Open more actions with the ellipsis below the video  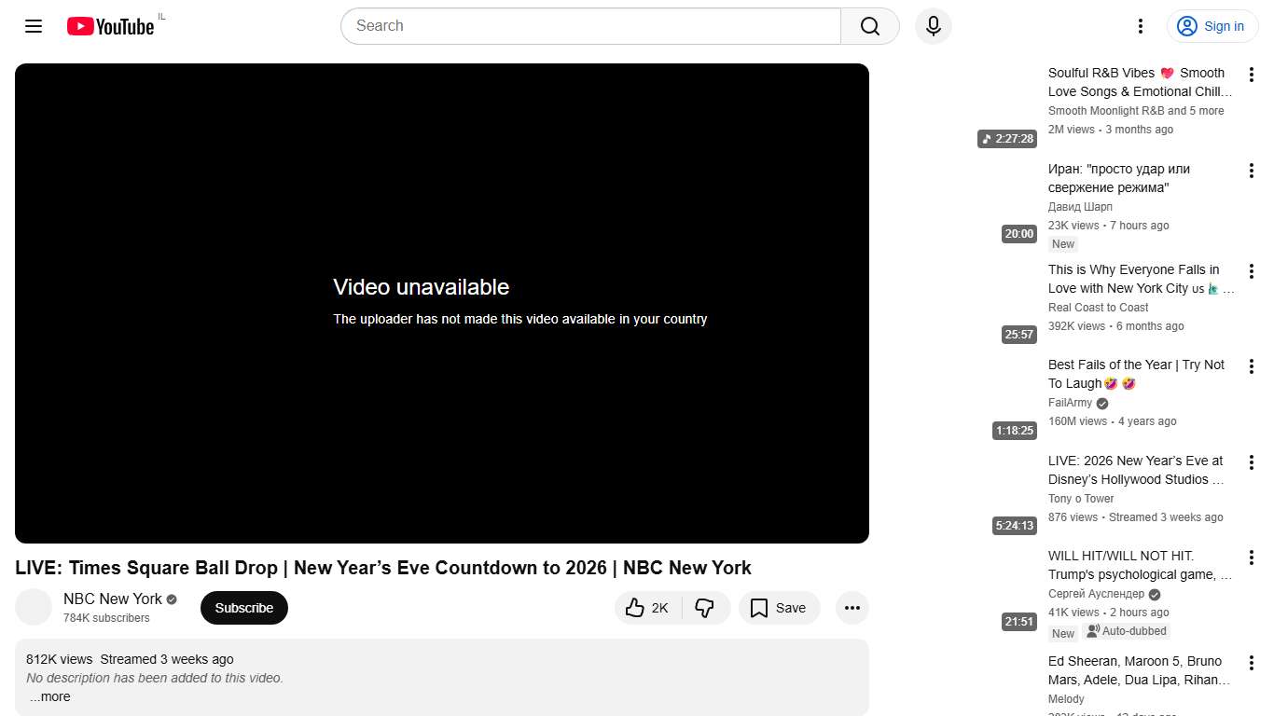click(x=852, y=607)
